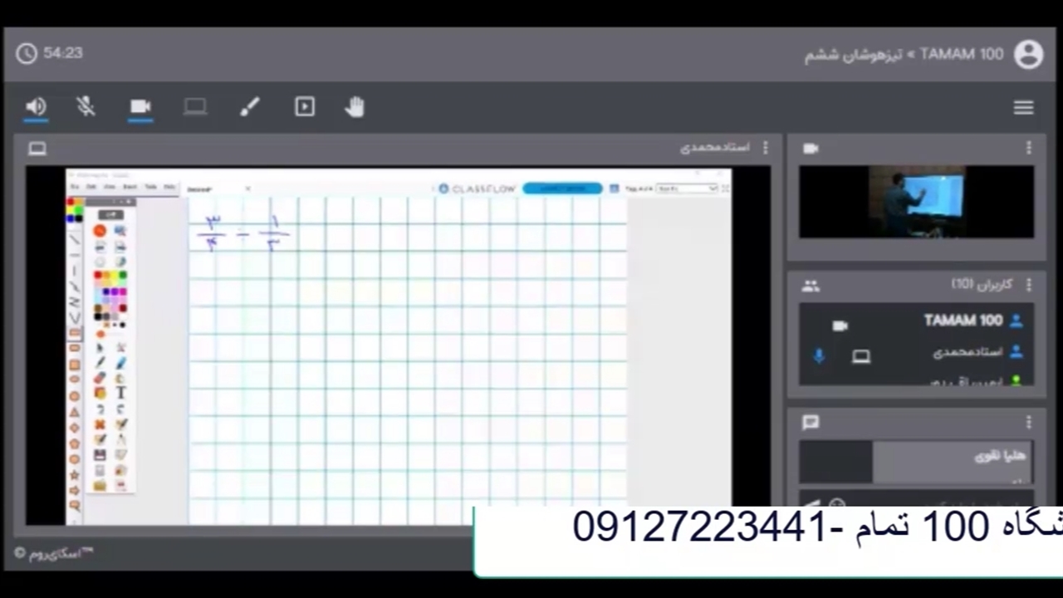Screen dimensions: 1063x598
Task: Click the session timer clock icon
Action: (27, 53)
